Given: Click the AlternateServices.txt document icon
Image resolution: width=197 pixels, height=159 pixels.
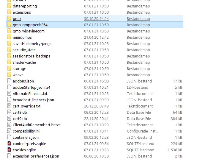Looking at the screenshot, I should pos(9,93).
